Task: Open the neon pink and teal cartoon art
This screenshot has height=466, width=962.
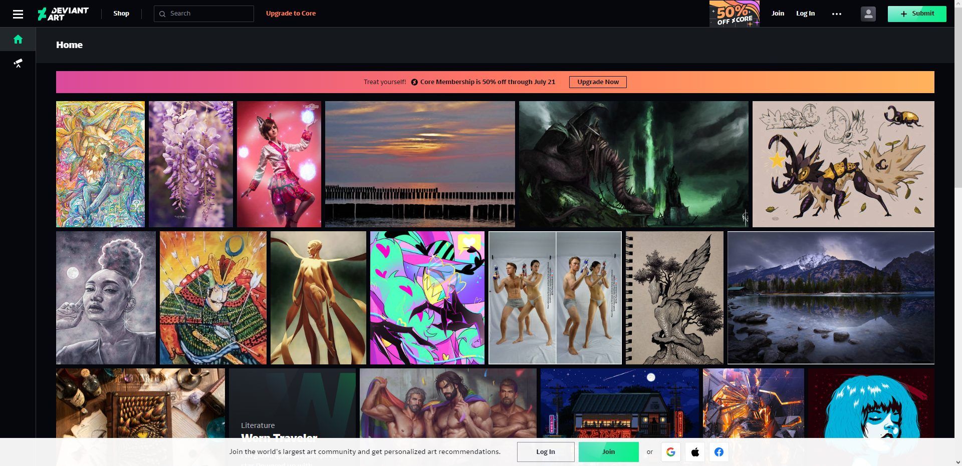Action: [x=427, y=298]
